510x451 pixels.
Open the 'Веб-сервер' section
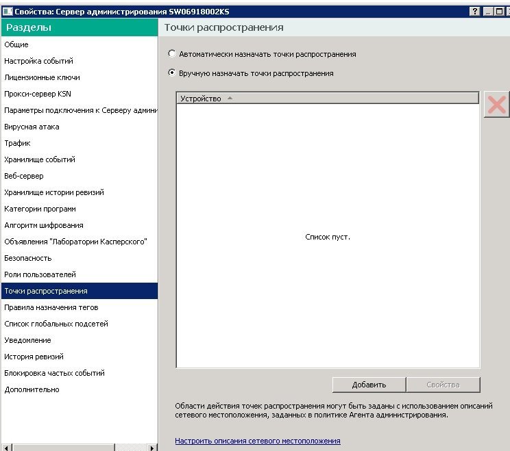tap(80, 176)
